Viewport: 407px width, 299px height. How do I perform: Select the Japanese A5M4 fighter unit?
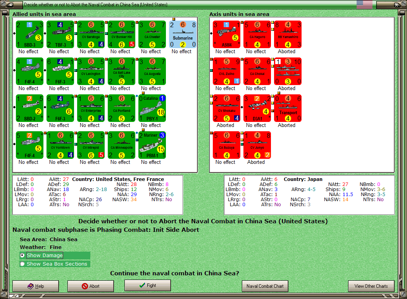click(x=227, y=35)
